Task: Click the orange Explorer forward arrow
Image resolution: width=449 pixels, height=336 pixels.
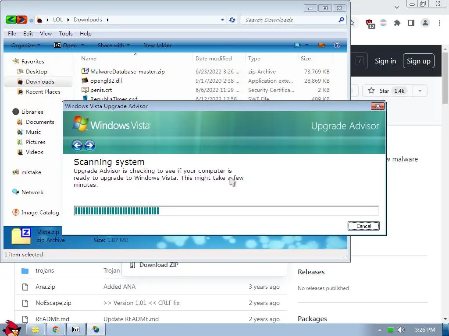Action: 22,20
